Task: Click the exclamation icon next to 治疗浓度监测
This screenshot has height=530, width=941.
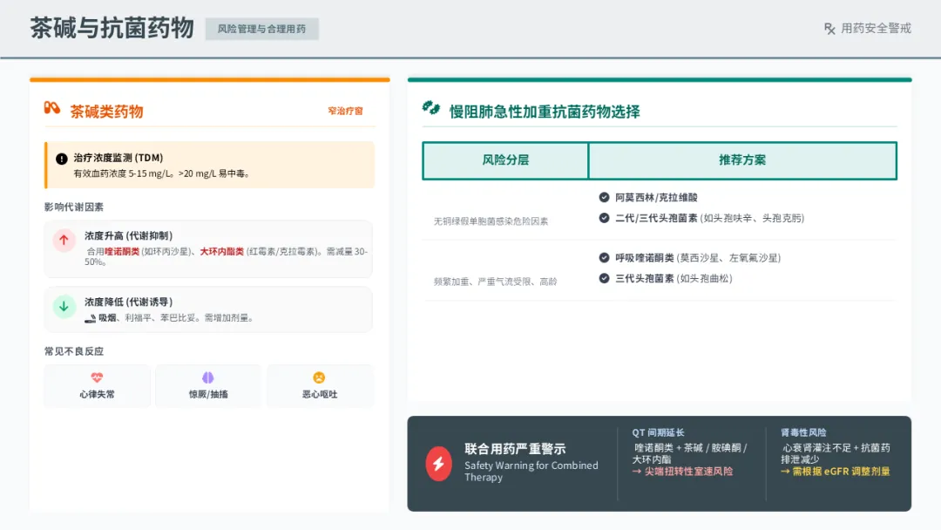Action: pos(61,159)
